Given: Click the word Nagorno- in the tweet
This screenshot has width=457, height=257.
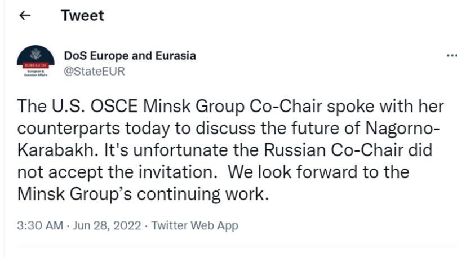Looking at the screenshot, I should point(402,128).
